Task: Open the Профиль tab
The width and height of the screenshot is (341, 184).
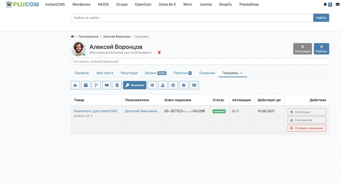Action: pyautogui.click(x=82, y=73)
